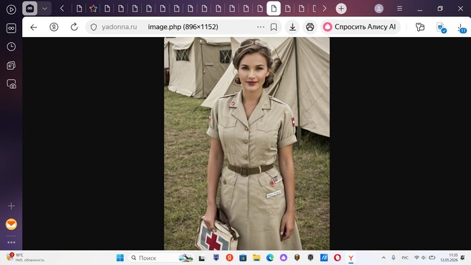This screenshot has width=471, height=265.
Task: Open Yandex Я icon on taskbar
Action: (229, 258)
